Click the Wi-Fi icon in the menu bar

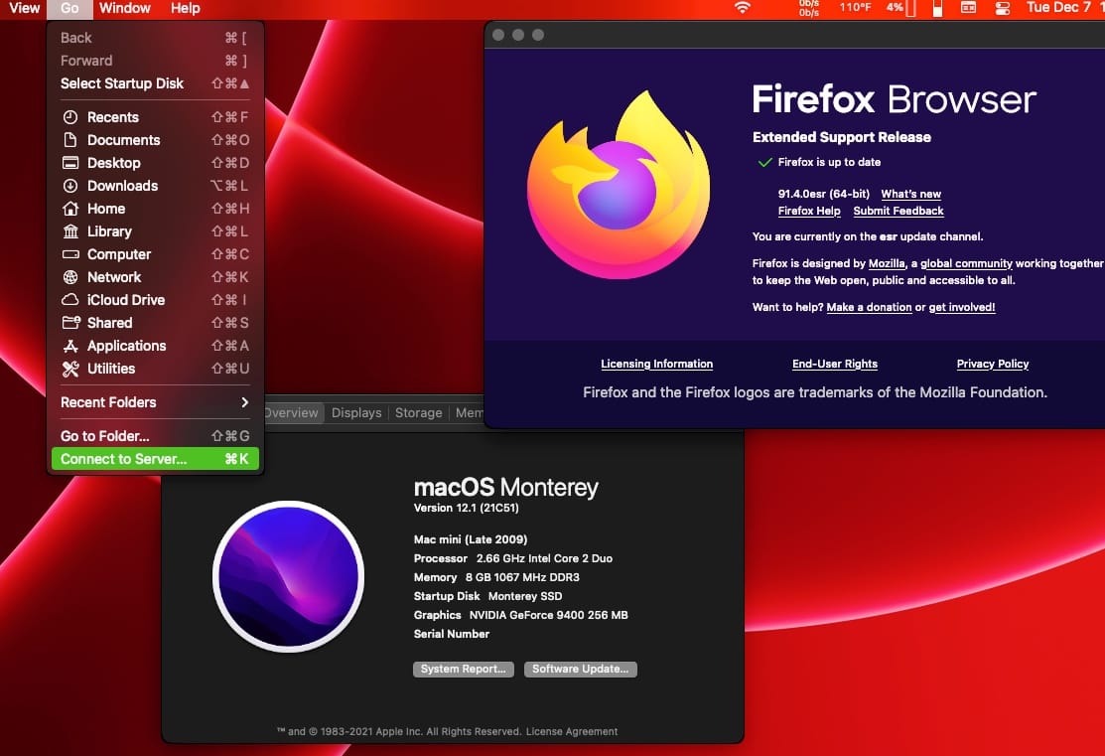click(742, 8)
